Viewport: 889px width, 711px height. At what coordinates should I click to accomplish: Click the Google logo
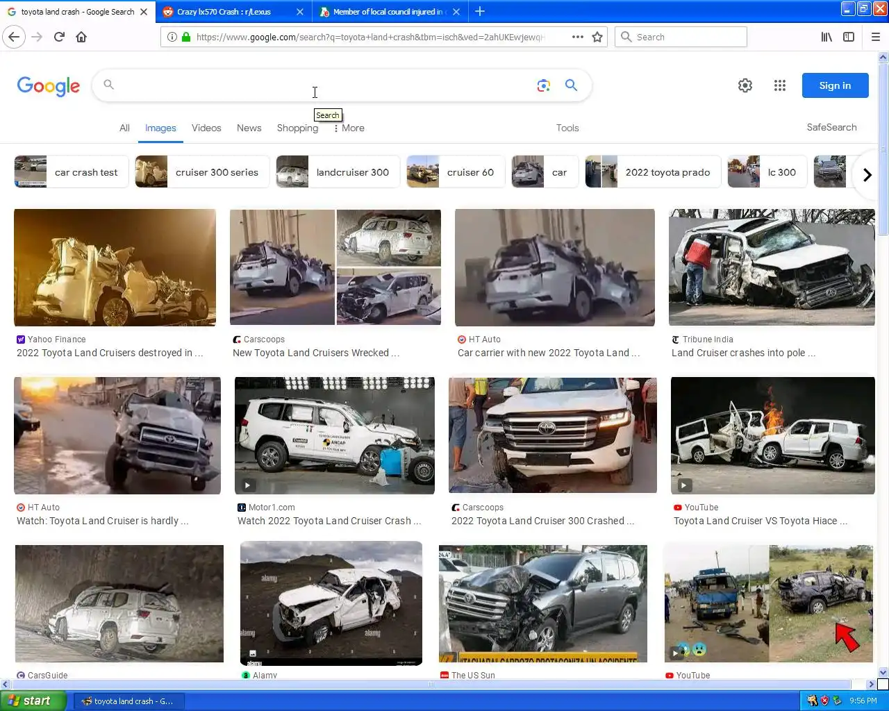point(49,86)
